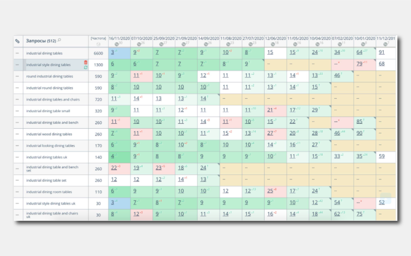Click dash marker beside round industrial dining tables
Image resolution: width=411 pixels, height=256 pixels.
(x=17, y=76)
